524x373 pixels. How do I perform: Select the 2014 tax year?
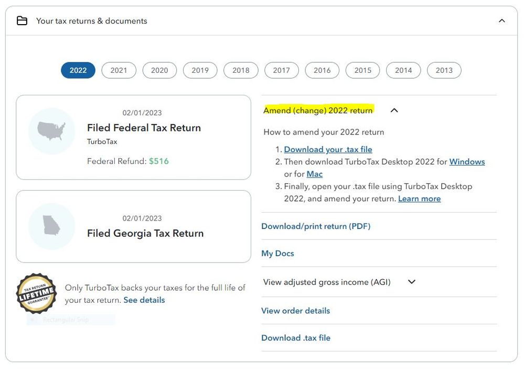tap(403, 70)
